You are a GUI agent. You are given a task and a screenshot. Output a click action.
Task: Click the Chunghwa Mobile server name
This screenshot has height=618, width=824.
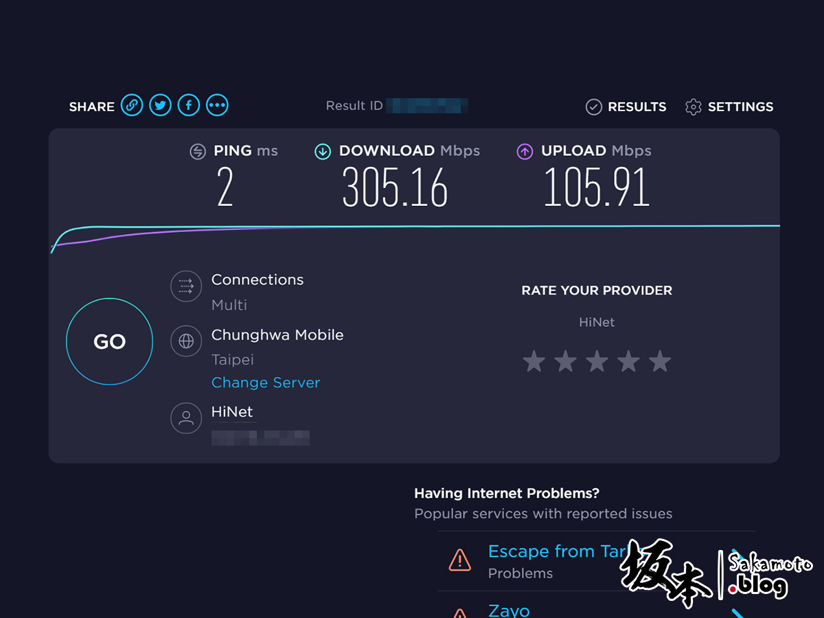277,335
